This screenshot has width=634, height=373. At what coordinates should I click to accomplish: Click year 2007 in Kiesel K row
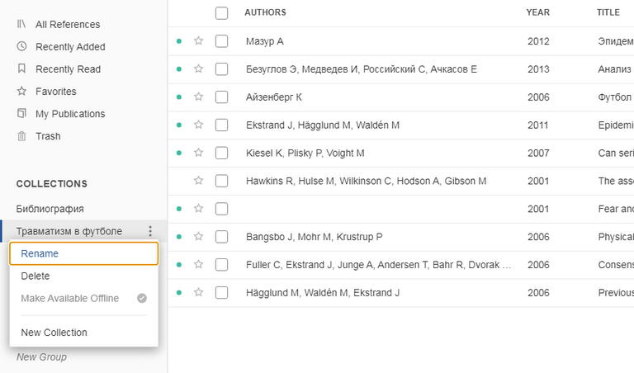point(538,153)
